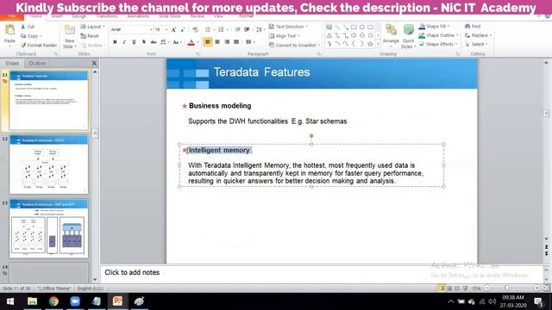Zoom out using the minus button
The image size is (552, 310).
[487, 288]
